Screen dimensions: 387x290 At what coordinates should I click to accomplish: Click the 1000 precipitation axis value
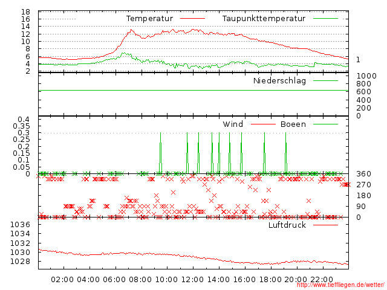(366, 76)
